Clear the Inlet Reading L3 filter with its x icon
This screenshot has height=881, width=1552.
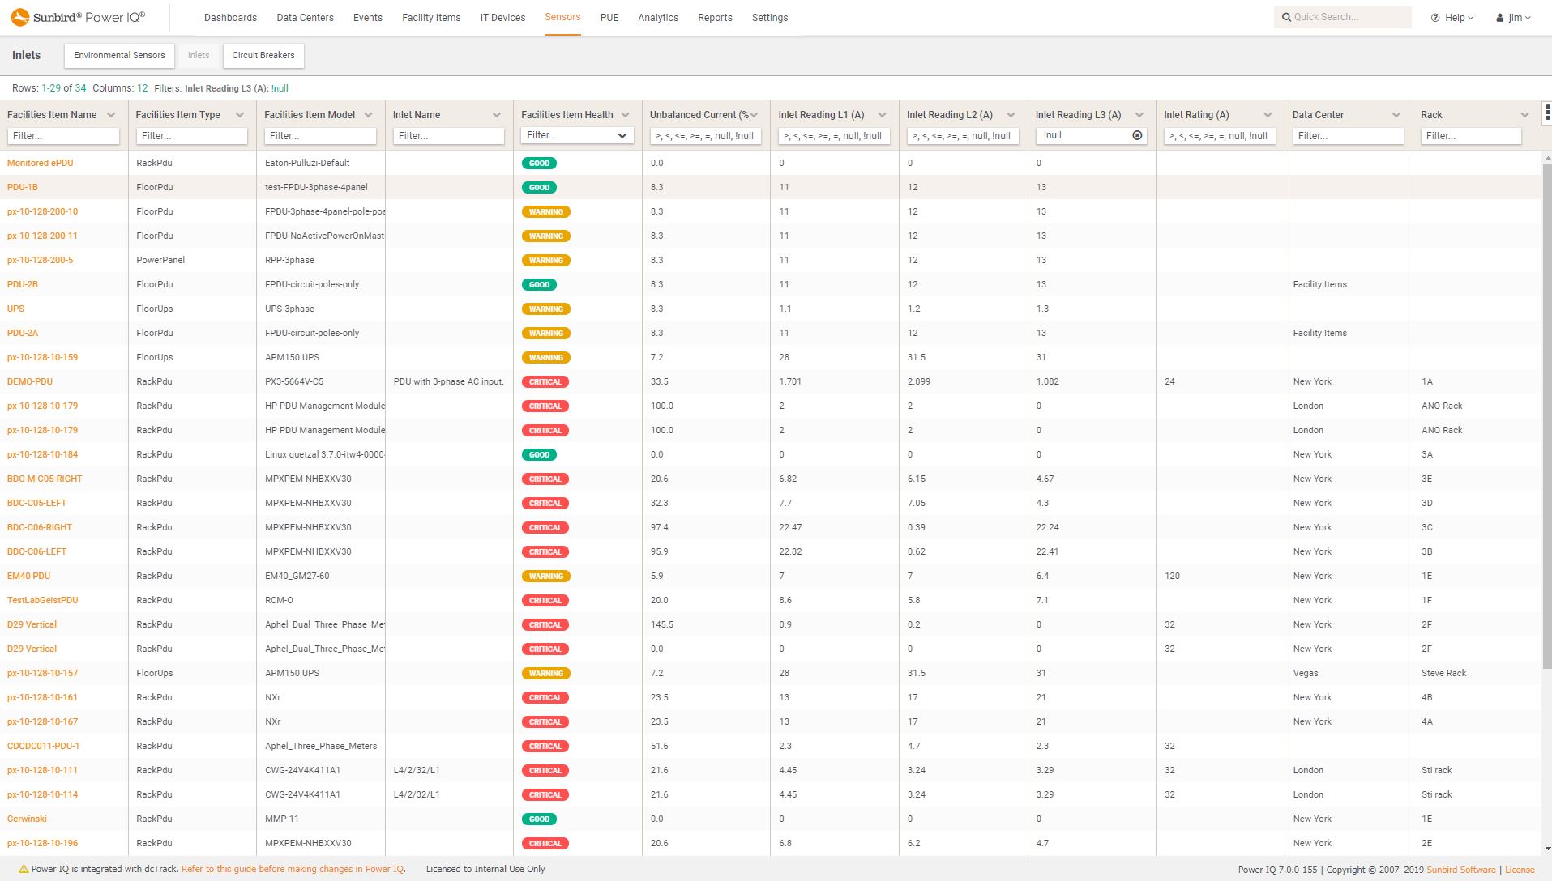1135,135
